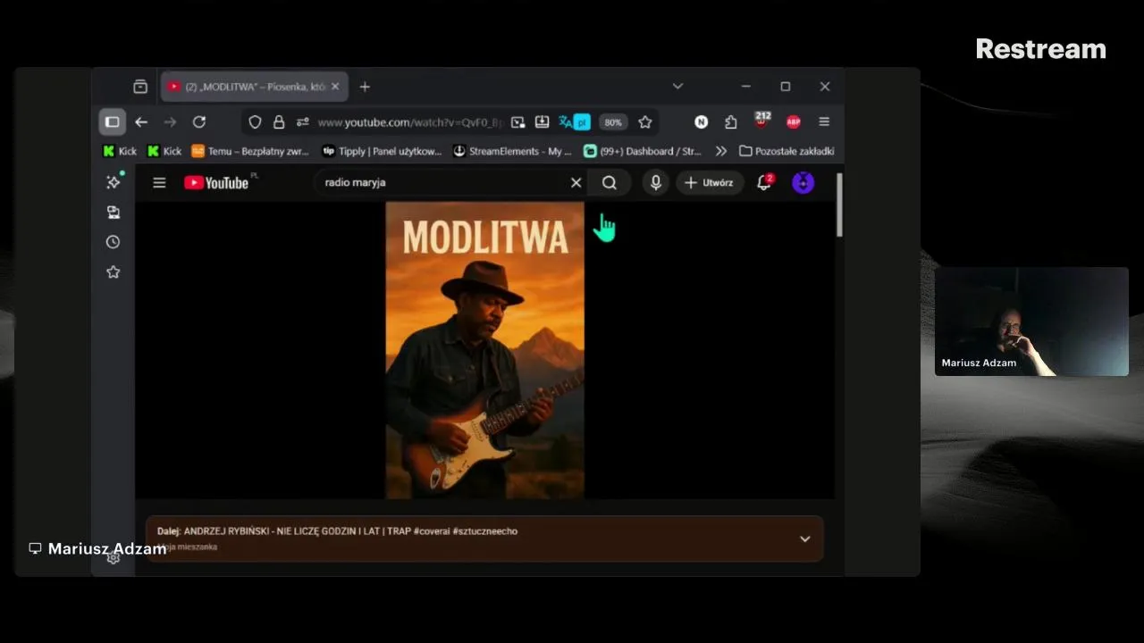Viewport: 1144px width, 643px height.
Task: Open the browser hamburger application menu
Action: coord(824,122)
